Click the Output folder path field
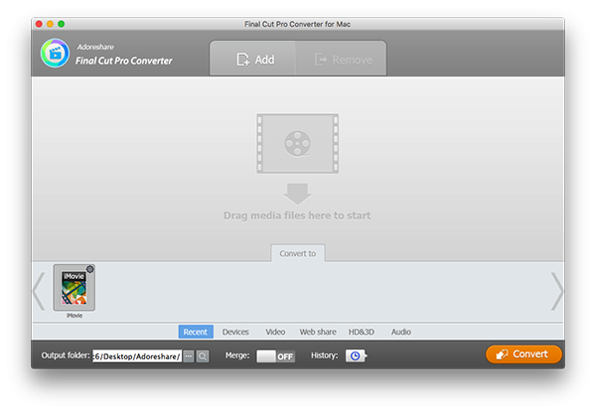 pyautogui.click(x=137, y=356)
